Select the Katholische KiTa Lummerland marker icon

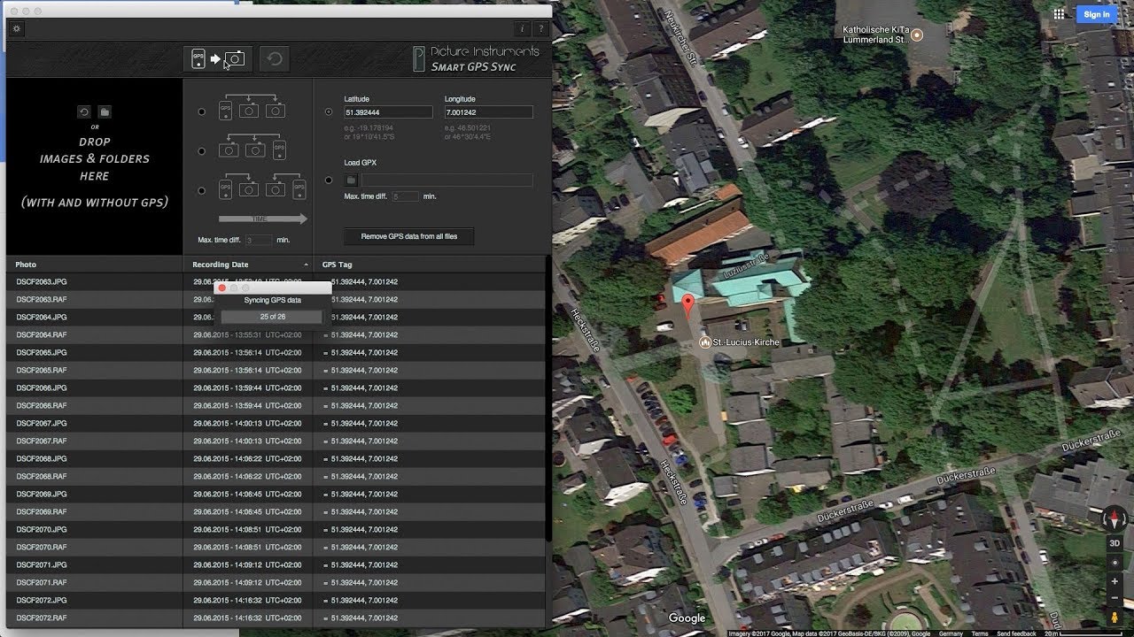click(x=917, y=35)
